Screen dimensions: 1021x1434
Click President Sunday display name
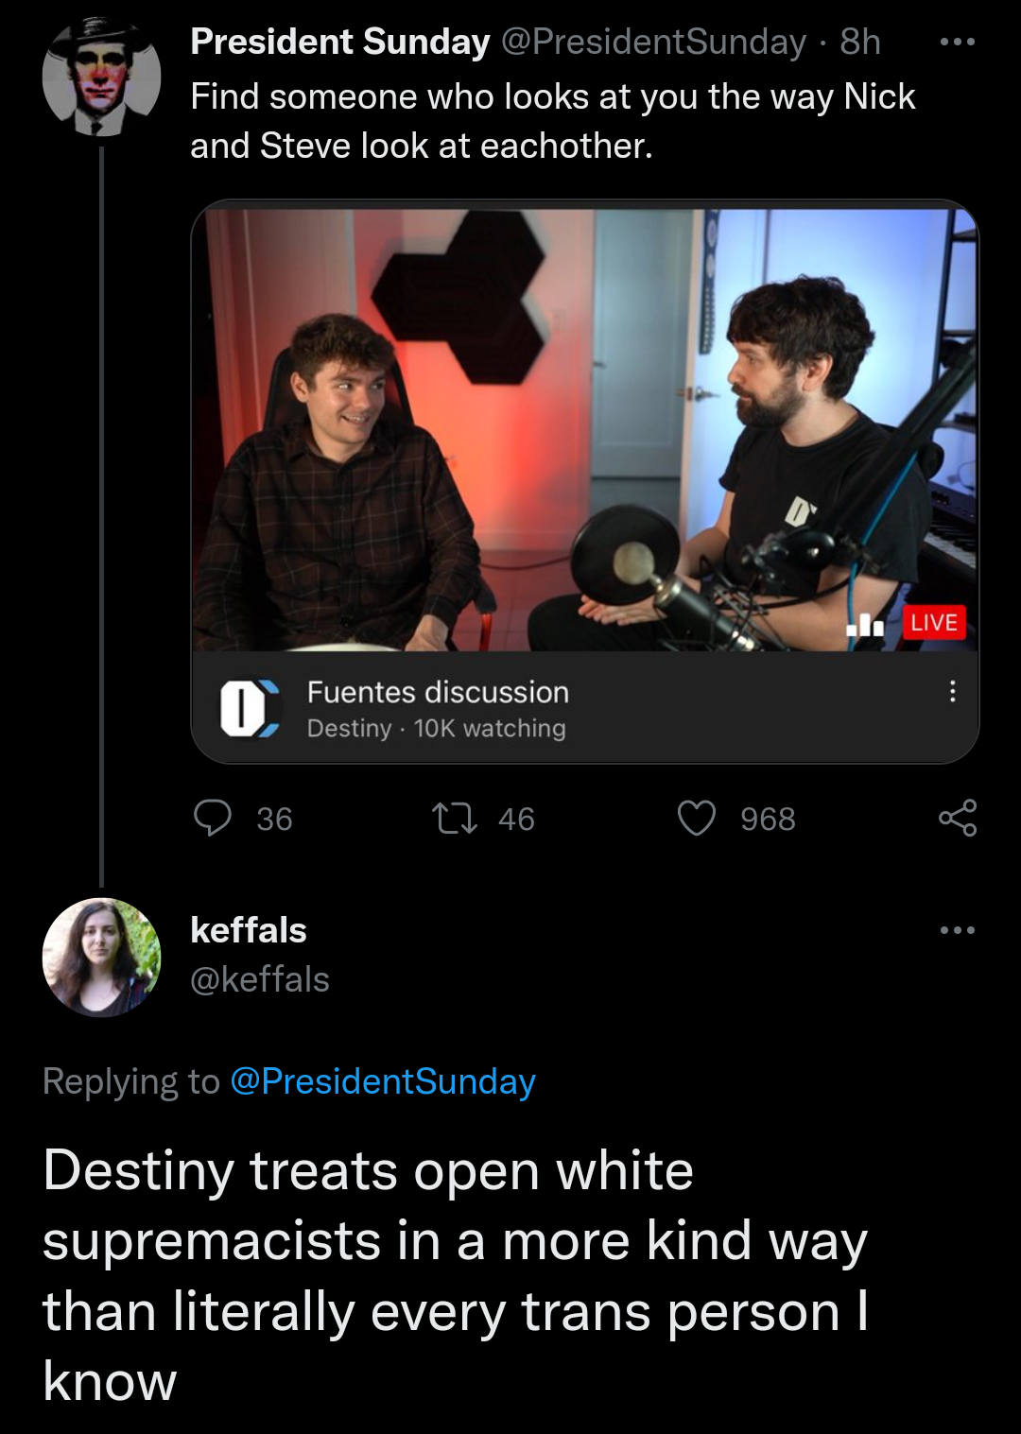(340, 42)
